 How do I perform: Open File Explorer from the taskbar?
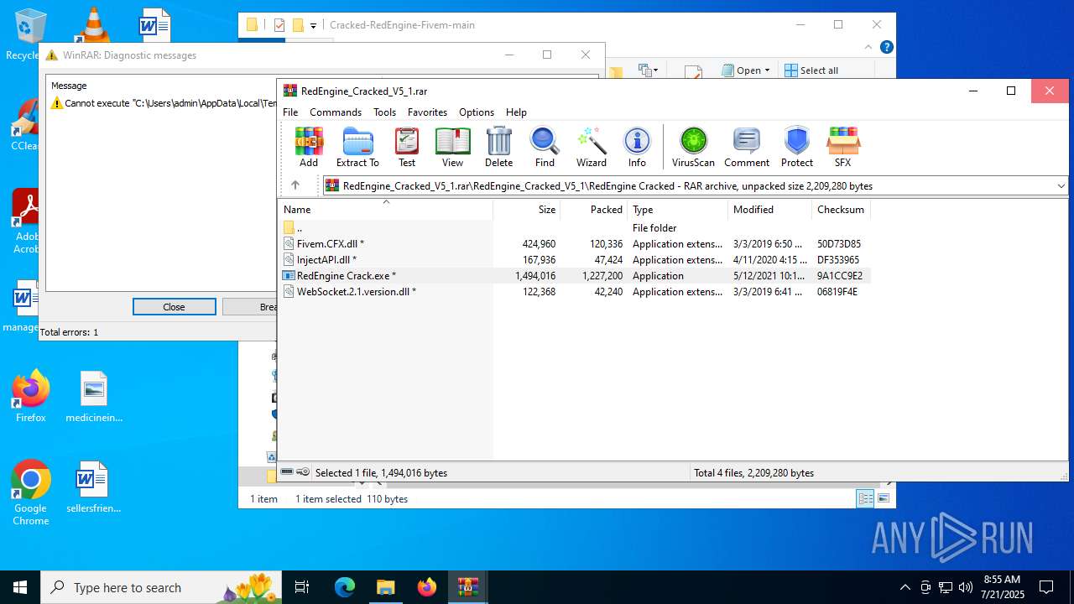pyautogui.click(x=385, y=587)
